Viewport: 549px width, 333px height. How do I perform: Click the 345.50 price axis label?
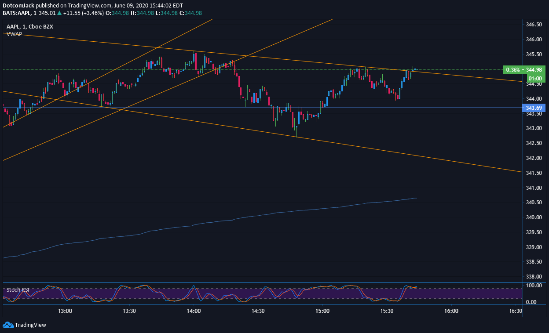click(534, 54)
